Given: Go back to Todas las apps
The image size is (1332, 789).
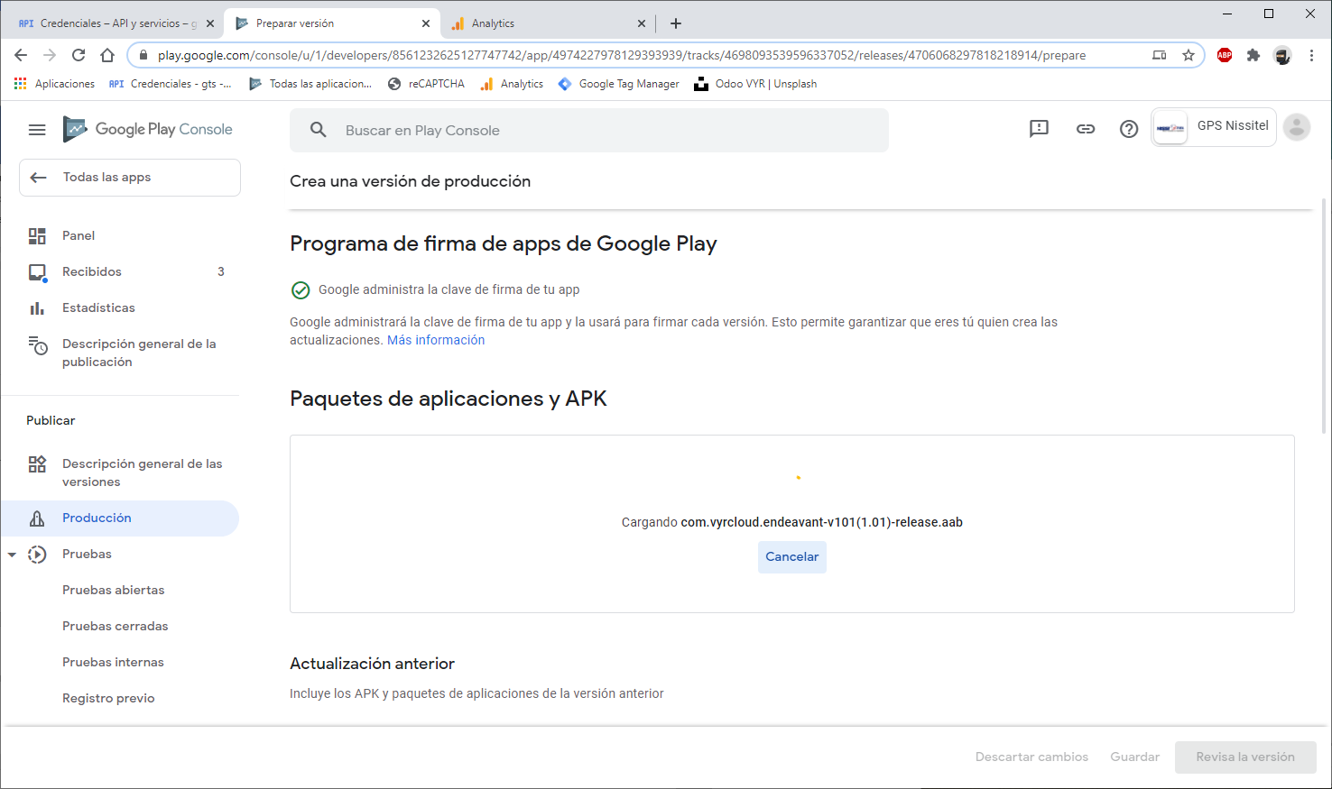Looking at the screenshot, I should 129,178.
